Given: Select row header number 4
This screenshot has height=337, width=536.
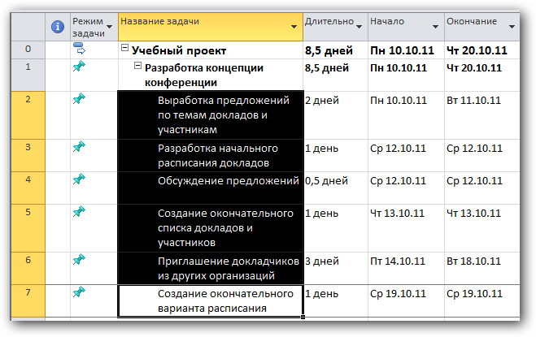Looking at the screenshot, I should (x=28, y=188).
